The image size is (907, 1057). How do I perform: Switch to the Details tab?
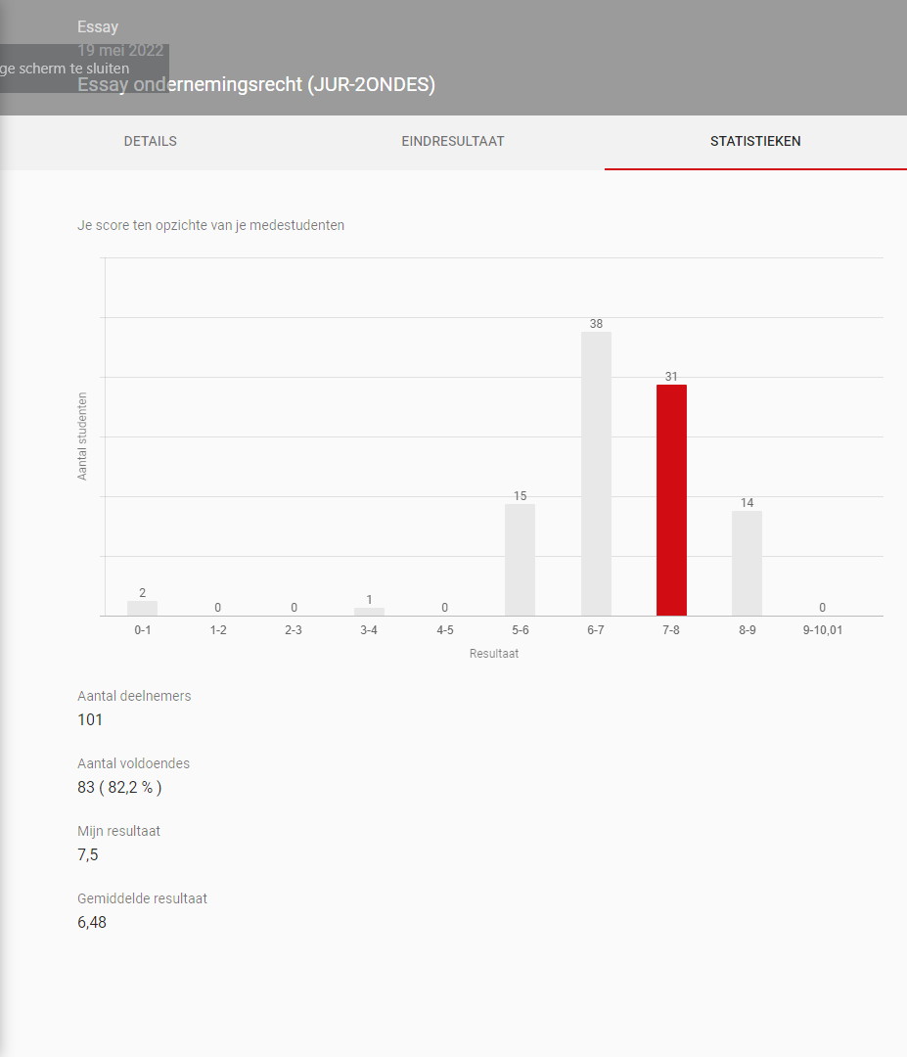pyautogui.click(x=150, y=142)
